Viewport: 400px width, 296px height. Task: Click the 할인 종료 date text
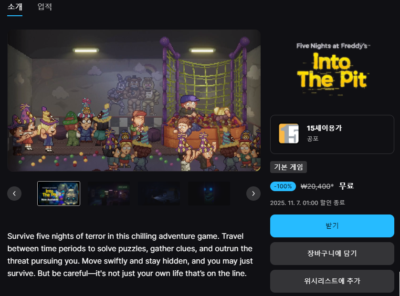307,203
